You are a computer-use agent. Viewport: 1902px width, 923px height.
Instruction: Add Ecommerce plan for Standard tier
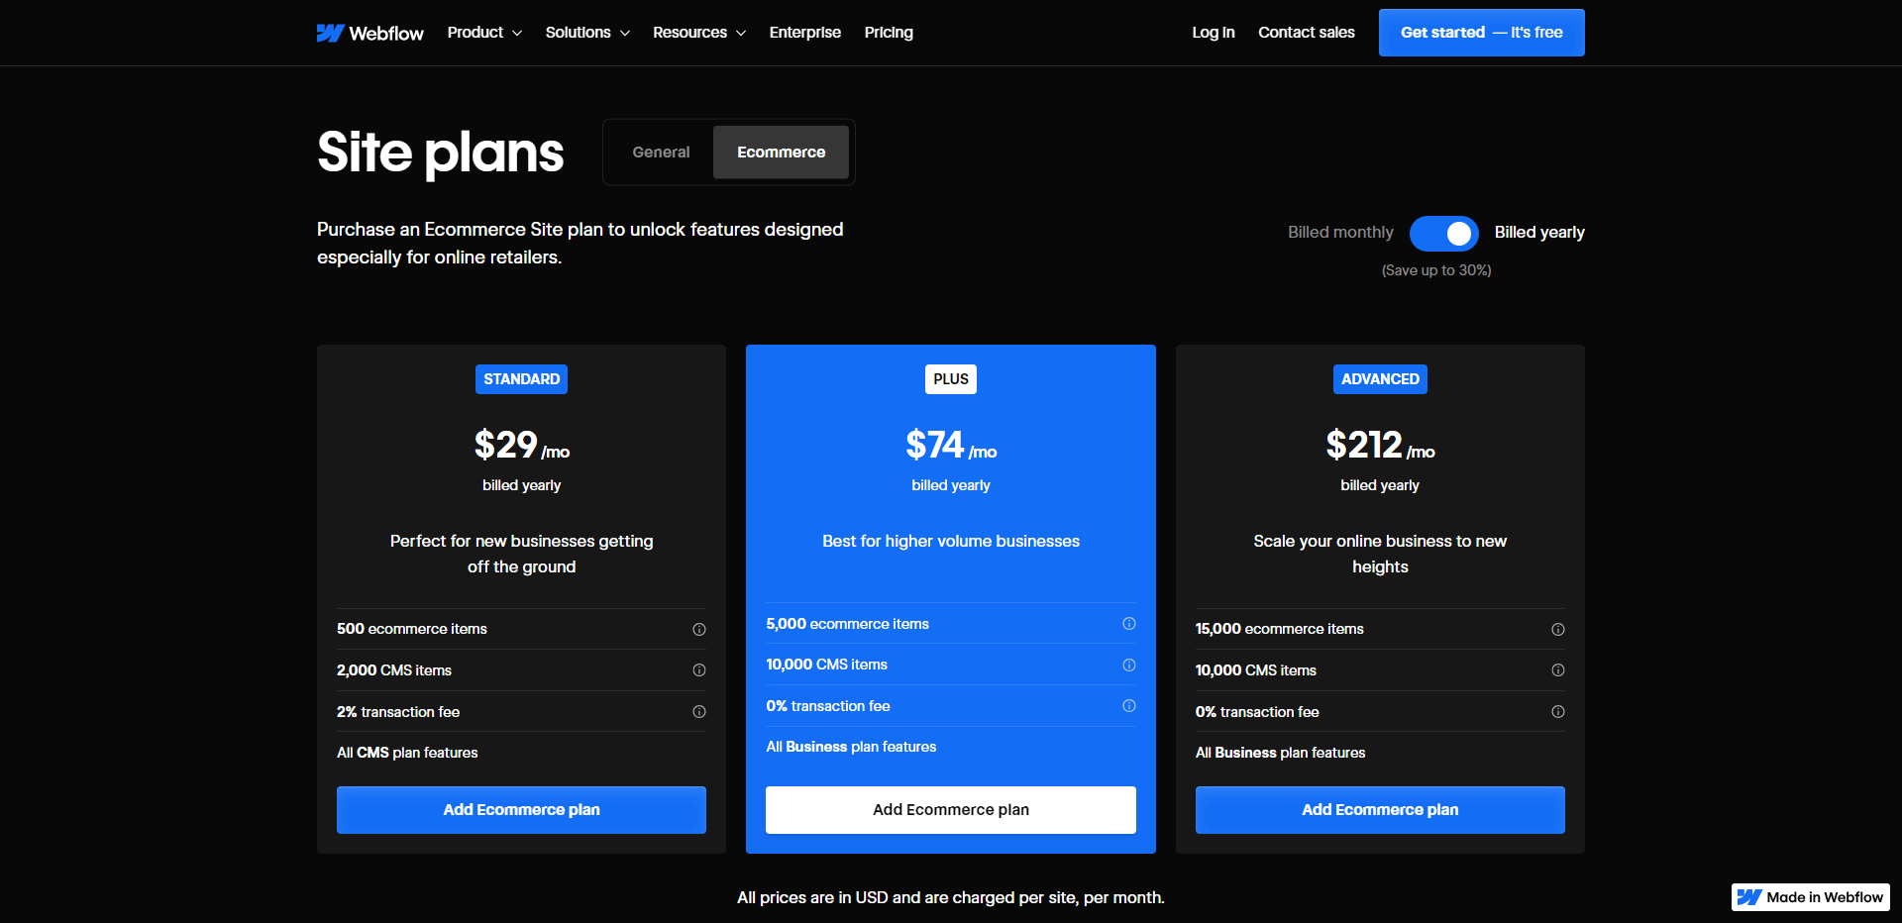click(x=521, y=810)
